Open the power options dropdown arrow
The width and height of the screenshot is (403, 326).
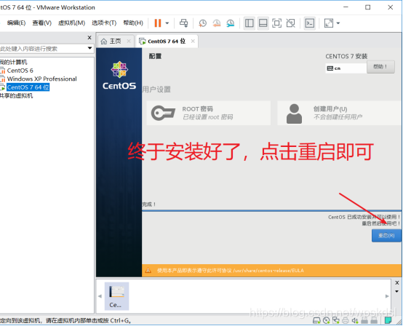point(167,23)
